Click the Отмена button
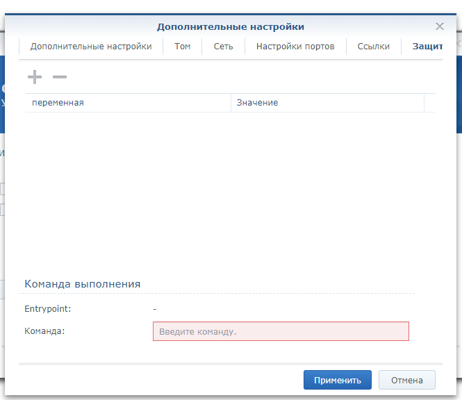This screenshot has width=462, height=400. pos(406,380)
